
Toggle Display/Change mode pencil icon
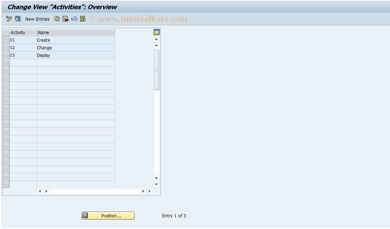(x=9, y=19)
